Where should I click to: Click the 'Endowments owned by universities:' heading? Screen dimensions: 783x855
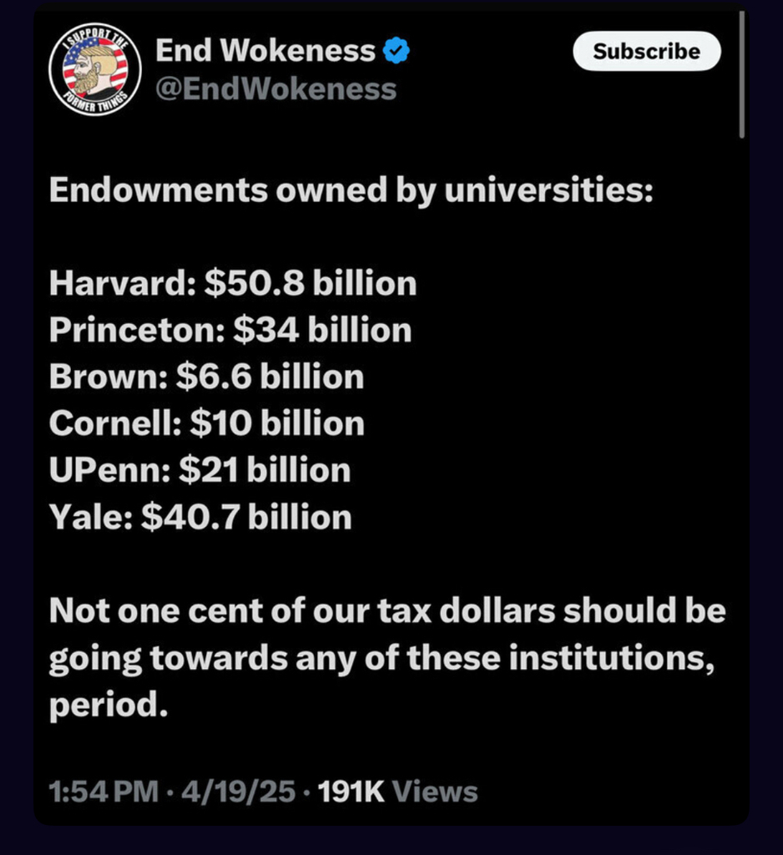[x=349, y=190]
